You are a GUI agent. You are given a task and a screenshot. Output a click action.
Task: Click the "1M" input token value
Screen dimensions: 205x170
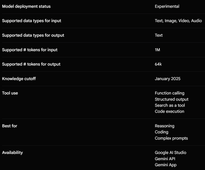pos(157,50)
